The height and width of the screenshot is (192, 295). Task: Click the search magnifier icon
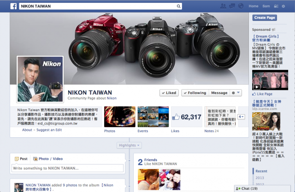[178, 6]
